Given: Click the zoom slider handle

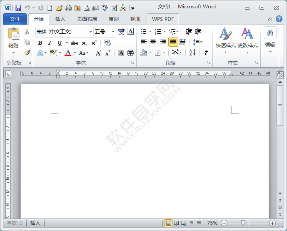Looking at the screenshot, I should [x=243, y=223].
